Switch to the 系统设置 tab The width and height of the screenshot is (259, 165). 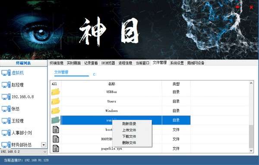pyautogui.click(x=177, y=63)
